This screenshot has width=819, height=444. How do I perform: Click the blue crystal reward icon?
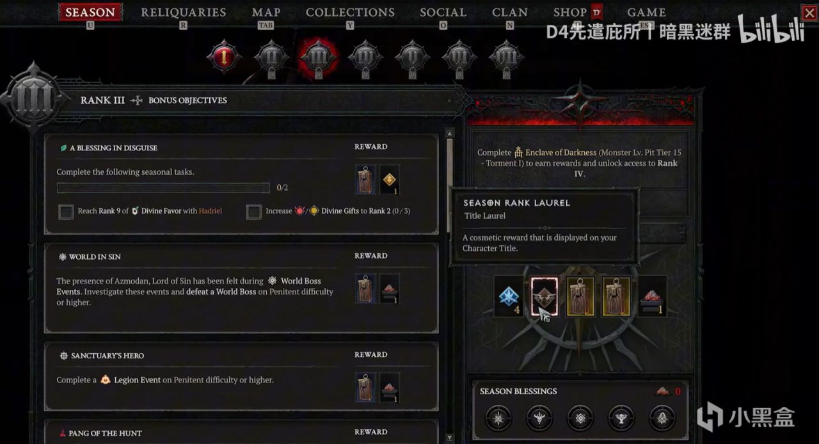[509, 296]
